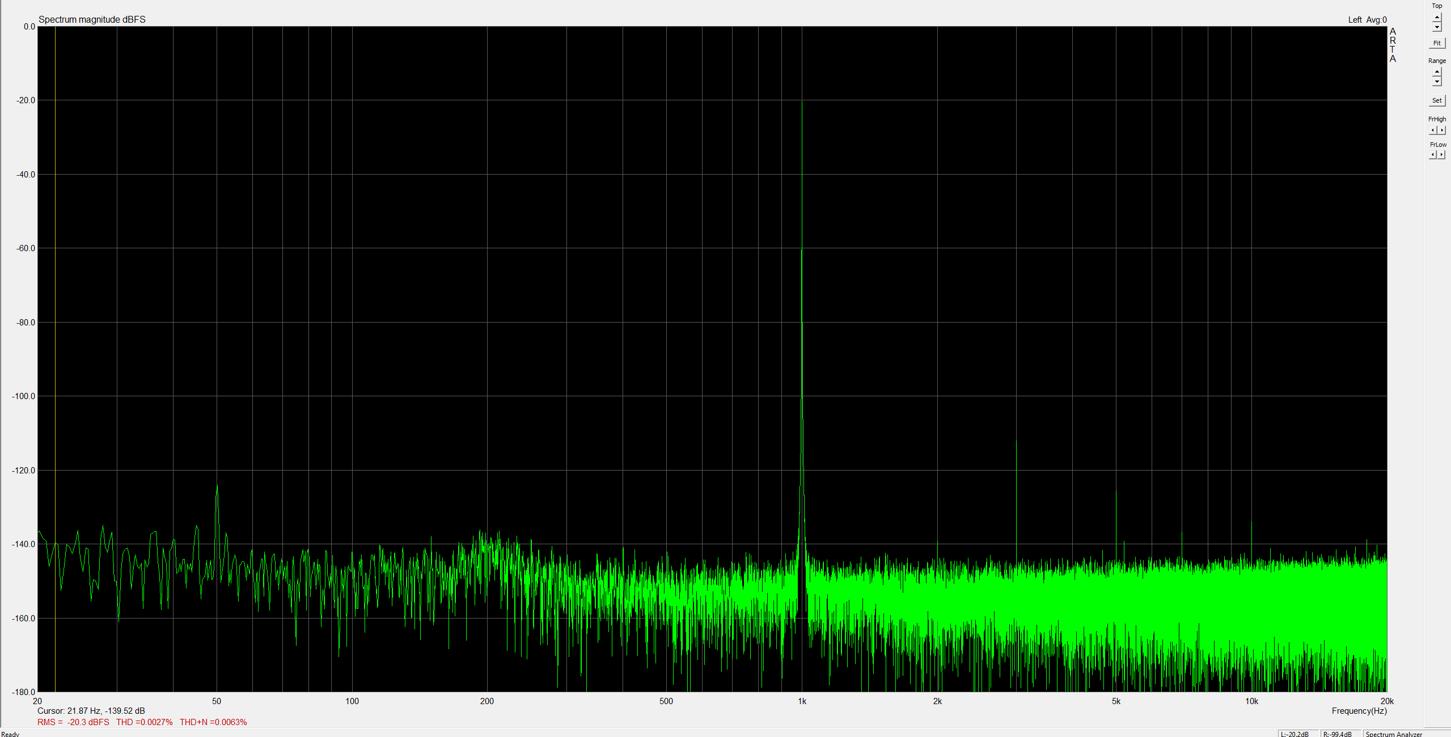Click the FrHigh left arrow
1451x737 pixels.
1432,130
